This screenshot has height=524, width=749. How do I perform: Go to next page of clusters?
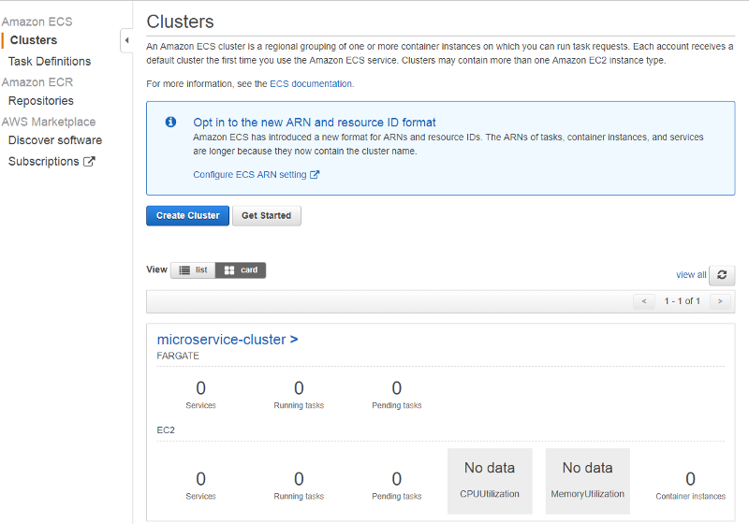720,301
